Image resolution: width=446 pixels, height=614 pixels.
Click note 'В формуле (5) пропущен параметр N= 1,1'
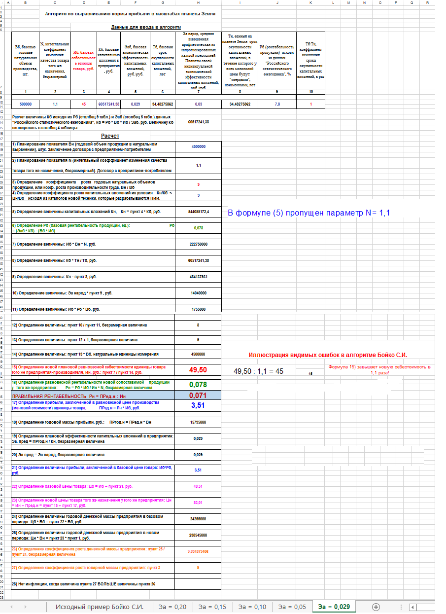[309, 213]
